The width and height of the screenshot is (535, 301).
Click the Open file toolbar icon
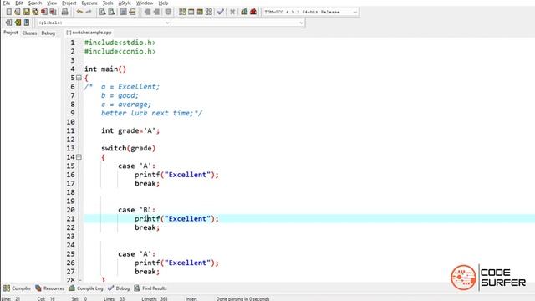click(x=18, y=12)
